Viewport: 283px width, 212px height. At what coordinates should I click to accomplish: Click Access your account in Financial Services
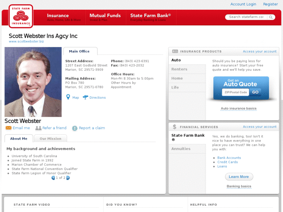point(260,127)
